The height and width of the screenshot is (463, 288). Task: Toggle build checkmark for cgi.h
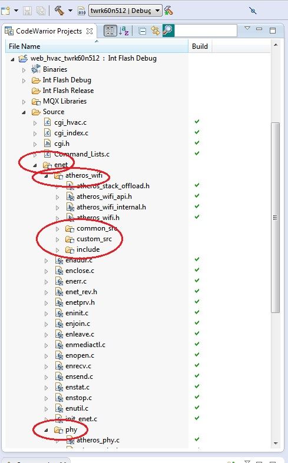[197, 142]
